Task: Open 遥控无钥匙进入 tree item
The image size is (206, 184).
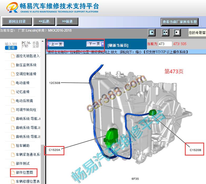Action: click(28, 56)
